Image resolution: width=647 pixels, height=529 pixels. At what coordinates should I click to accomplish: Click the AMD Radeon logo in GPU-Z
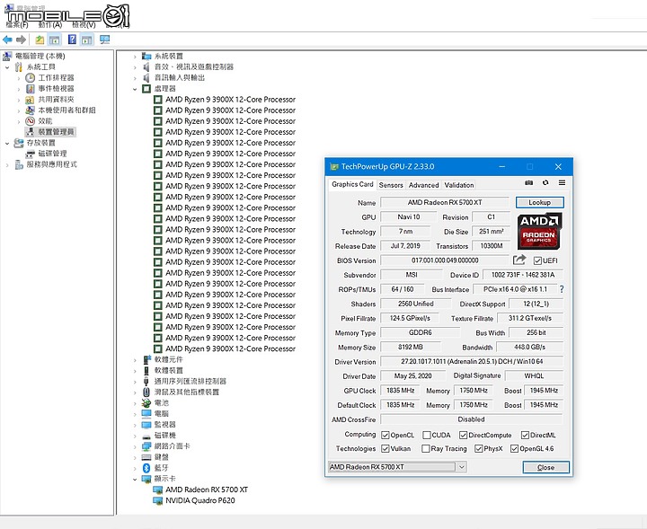(x=539, y=232)
